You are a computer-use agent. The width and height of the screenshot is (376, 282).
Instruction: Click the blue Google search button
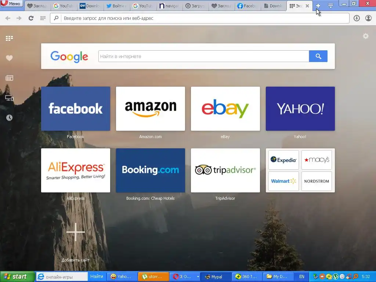pyautogui.click(x=318, y=56)
